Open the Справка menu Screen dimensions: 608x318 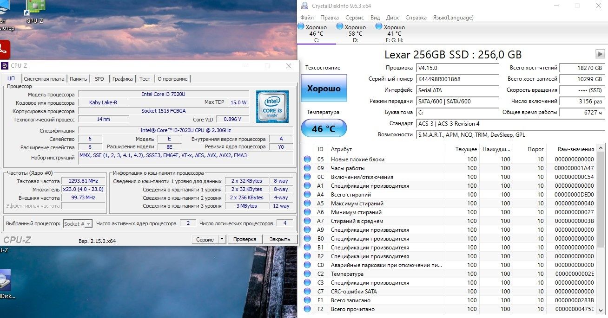coord(416,18)
